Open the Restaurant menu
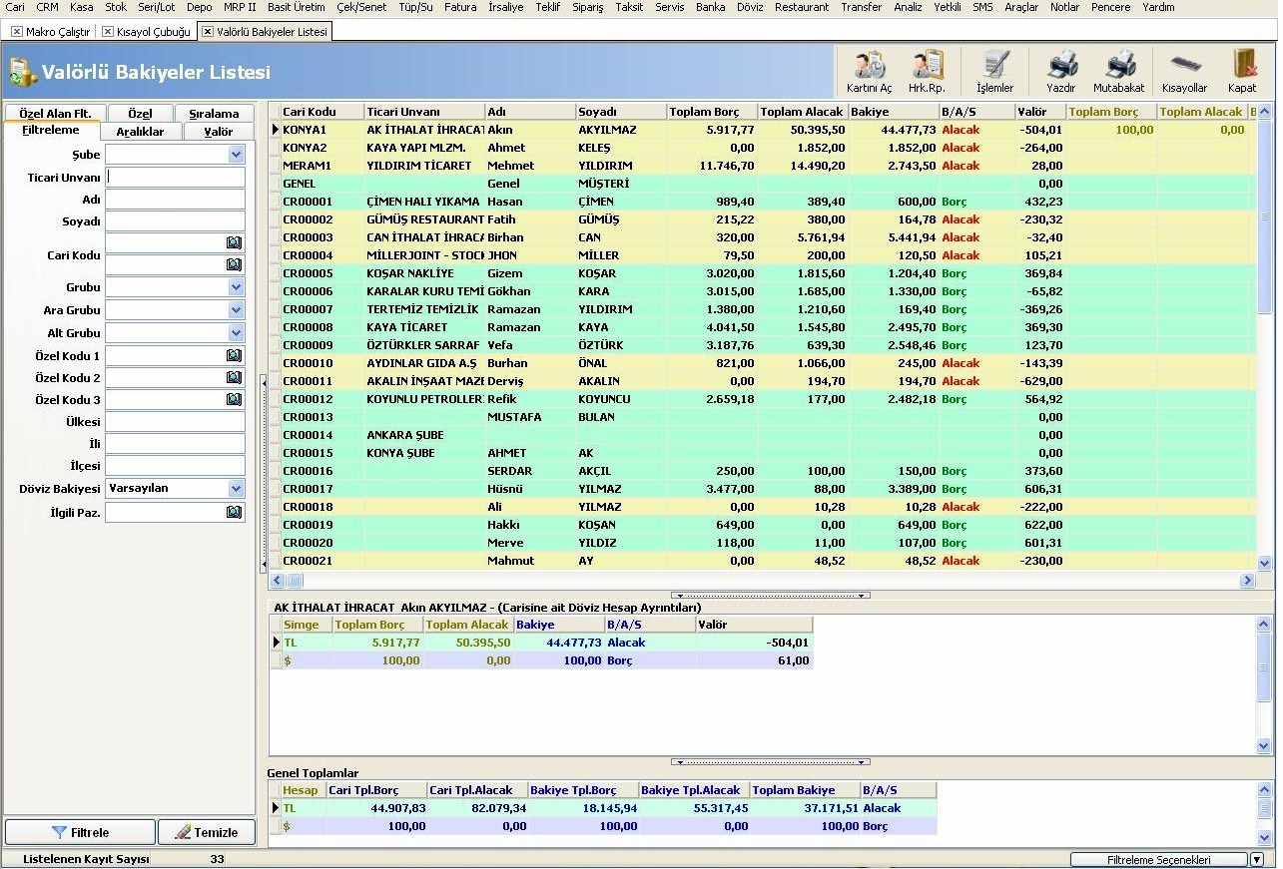1283x869 pixels. [x=802, y=7]
